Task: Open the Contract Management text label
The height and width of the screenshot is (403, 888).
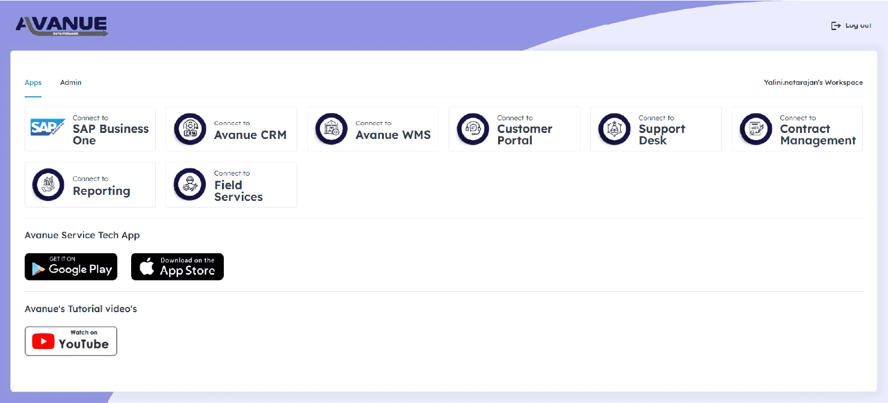Action: (818, 134)
